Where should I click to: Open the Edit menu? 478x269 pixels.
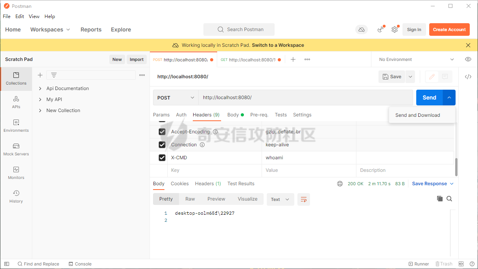20,17
